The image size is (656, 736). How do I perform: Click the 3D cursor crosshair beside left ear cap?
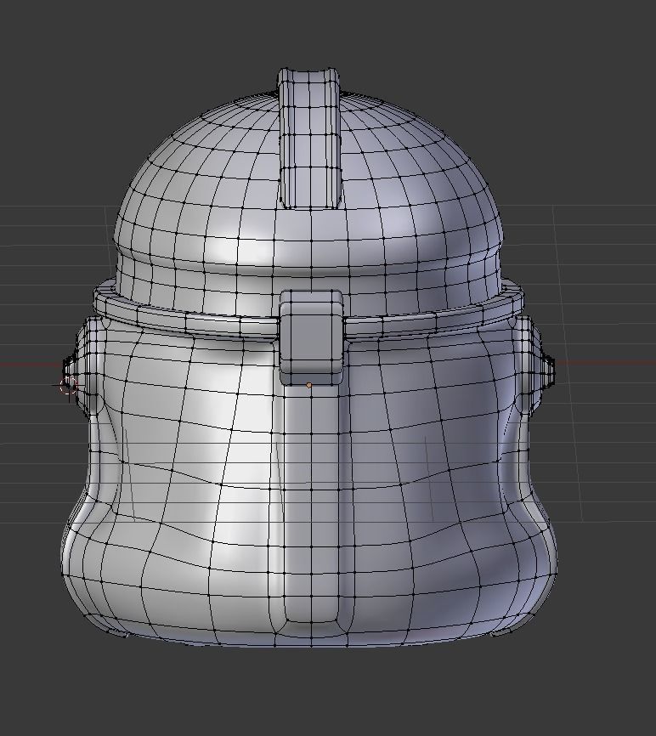69,385
